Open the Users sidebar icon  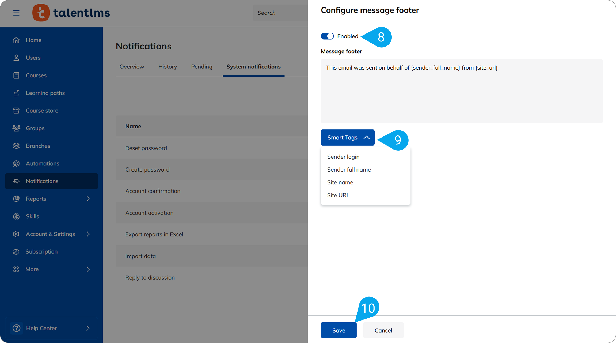[16, 58]
